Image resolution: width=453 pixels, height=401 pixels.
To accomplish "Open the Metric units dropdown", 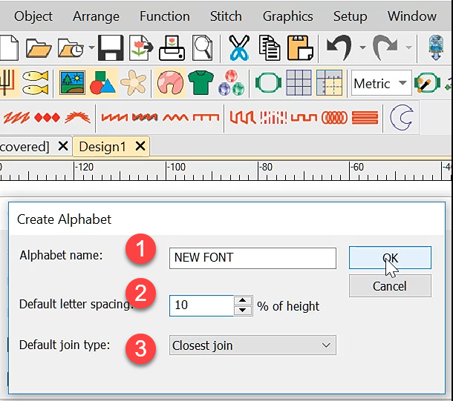I will [x=382, y=83].
